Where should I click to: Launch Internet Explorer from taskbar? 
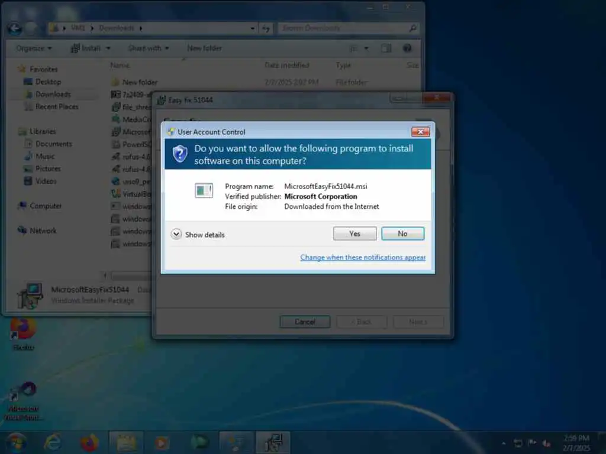(x=52, y=442)
